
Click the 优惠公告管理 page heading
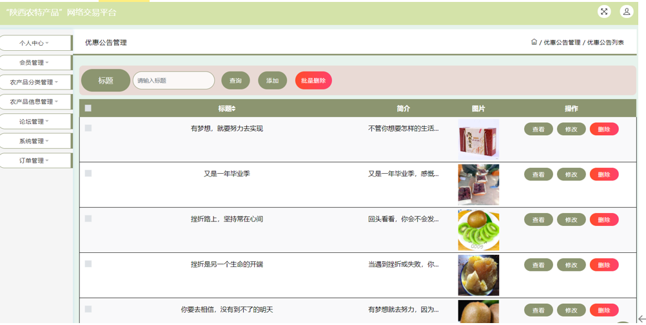point(106,42)
